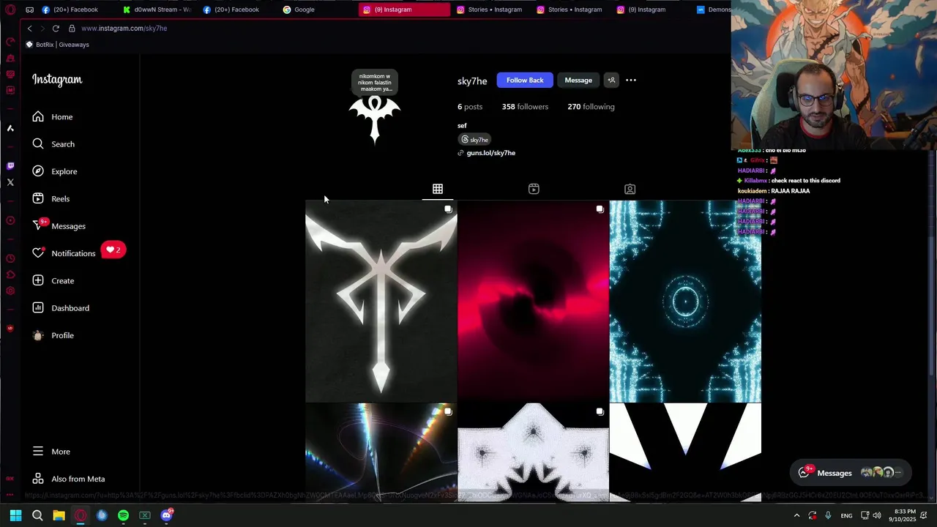This screenshot has height=527, width=937.
Task: Open Instagram Home from sidebar
Action: pos(52,117)
